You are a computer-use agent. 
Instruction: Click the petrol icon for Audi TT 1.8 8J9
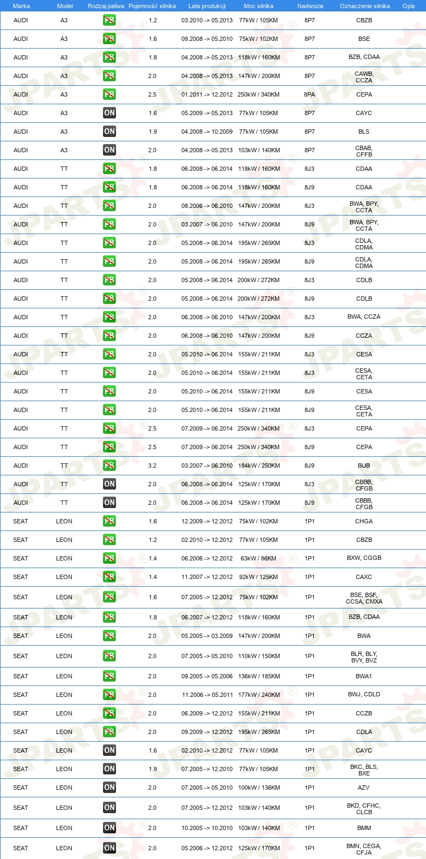[109, 187]
